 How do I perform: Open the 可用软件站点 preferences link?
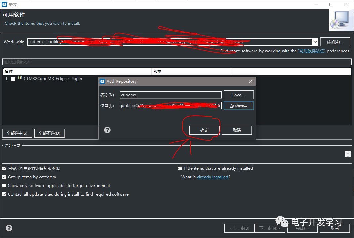tap(312, 51)
